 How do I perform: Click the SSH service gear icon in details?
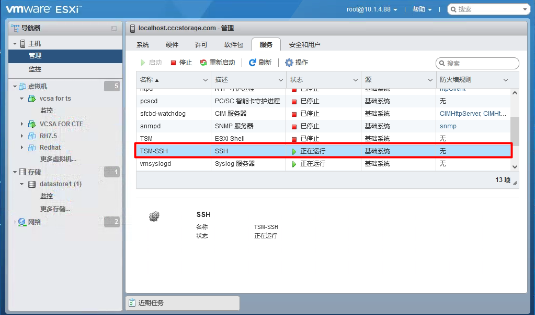[x=154, y=216]
